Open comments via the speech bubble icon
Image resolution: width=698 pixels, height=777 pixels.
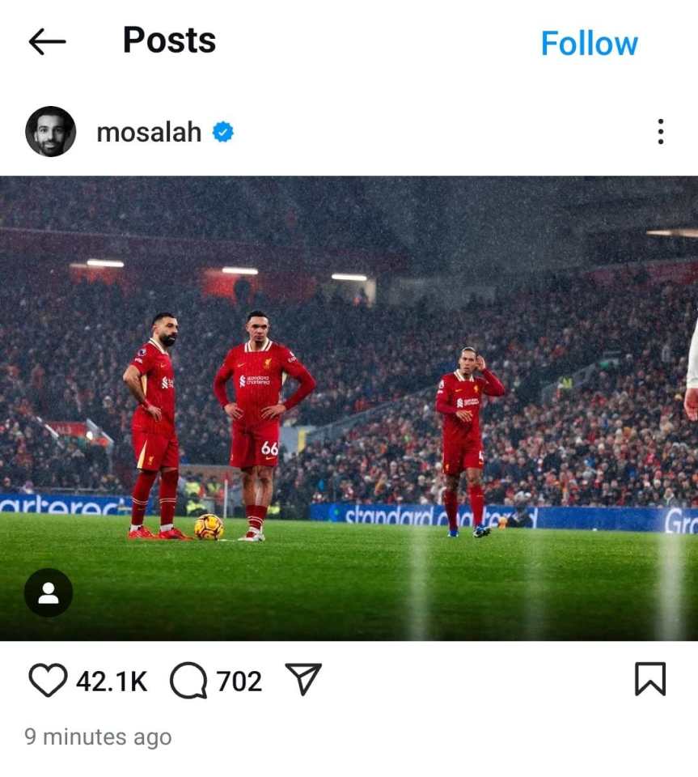click(188, 680)
